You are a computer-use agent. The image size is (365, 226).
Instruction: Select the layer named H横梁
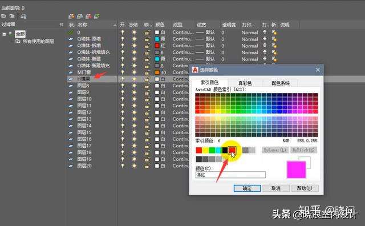point(84,79)
